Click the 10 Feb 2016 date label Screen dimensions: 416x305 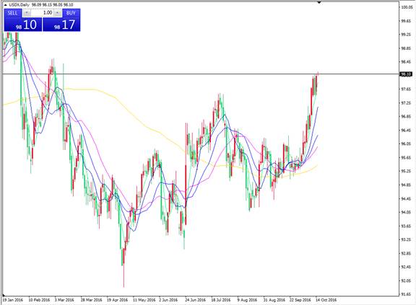point(39,300)
